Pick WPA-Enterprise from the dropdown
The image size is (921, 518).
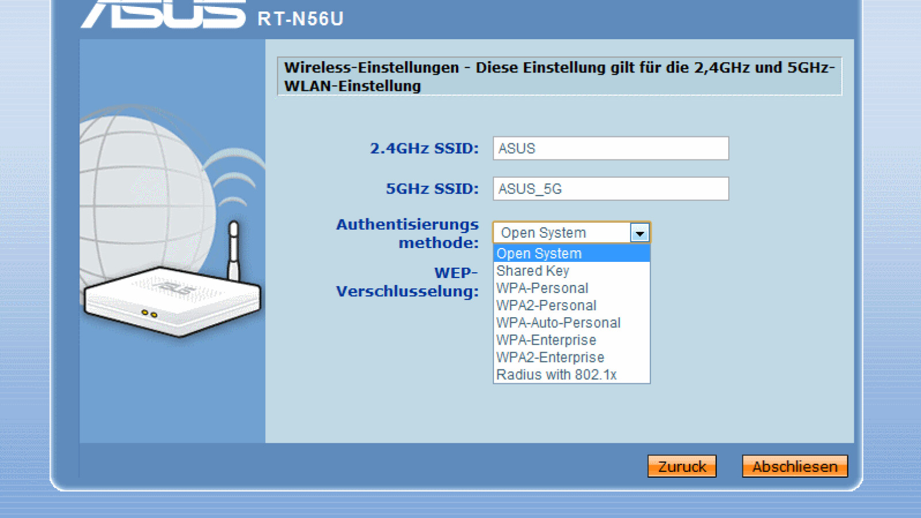tap(545, 340)
